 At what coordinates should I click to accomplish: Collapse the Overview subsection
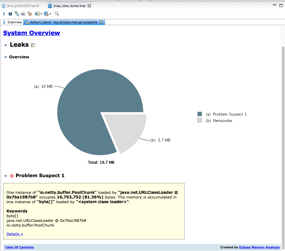6,57
